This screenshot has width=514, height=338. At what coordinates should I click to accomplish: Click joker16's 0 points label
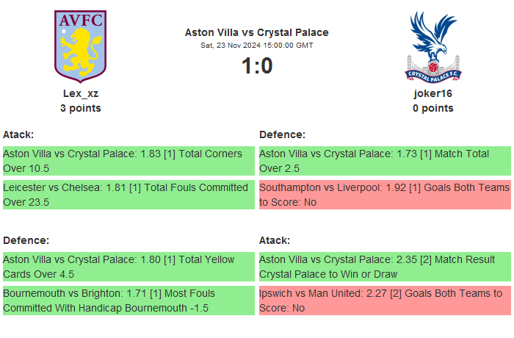click(x=432, y=108)
